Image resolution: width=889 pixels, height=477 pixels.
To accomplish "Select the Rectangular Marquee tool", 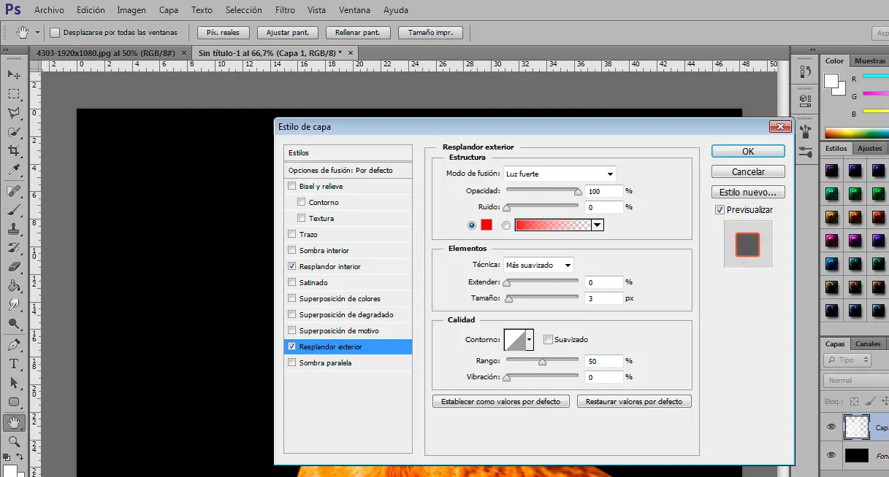I will 14,94.
